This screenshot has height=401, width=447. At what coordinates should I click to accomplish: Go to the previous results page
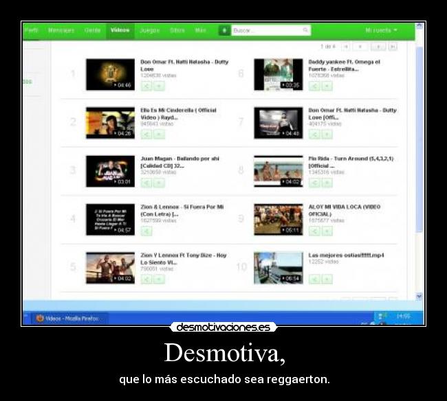(360, 47)
